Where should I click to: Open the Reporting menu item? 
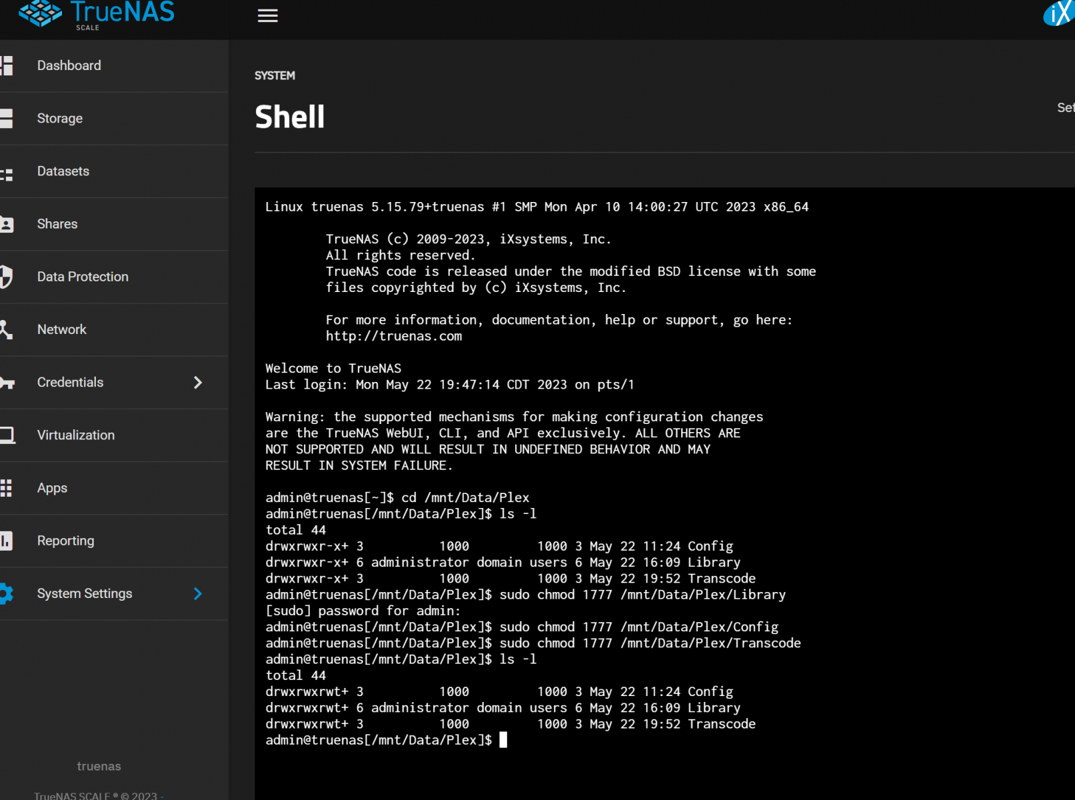coord(114,541)
